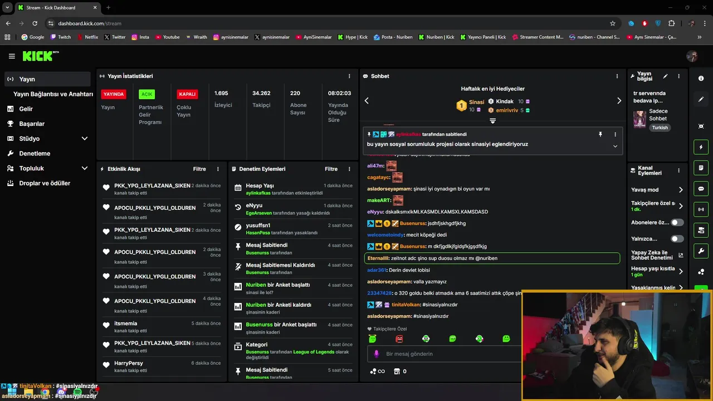Click the purple microphone in message box

[x=377, y=354]
